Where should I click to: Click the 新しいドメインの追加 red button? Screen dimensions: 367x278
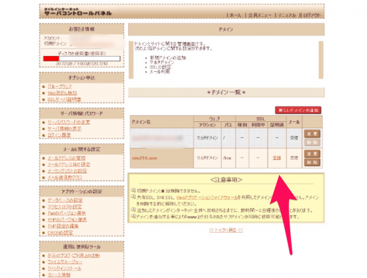click(x=298, y=110)
